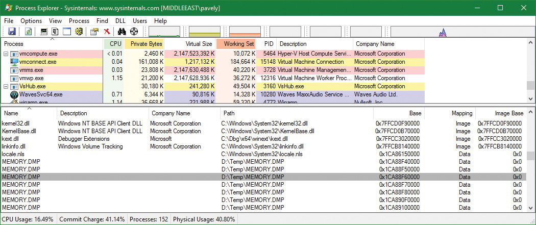Open Properties using the toolbar icon

click(94, 32)
